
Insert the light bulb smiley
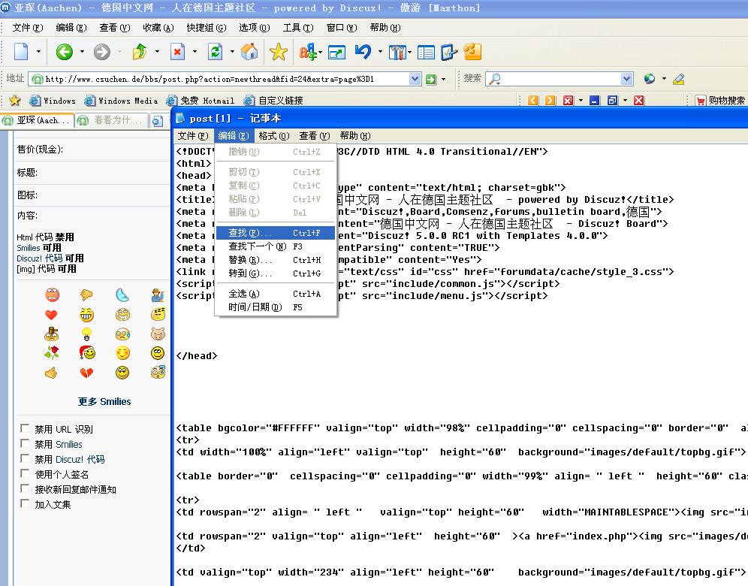pyautogui.click(x=87, y=334)
